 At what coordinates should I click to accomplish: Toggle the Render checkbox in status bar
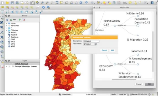pos(131,94)
